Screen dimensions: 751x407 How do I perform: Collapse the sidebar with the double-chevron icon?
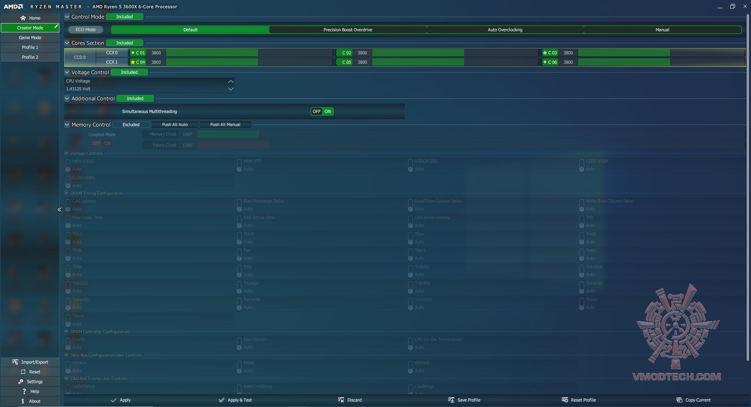coord(59,210)
